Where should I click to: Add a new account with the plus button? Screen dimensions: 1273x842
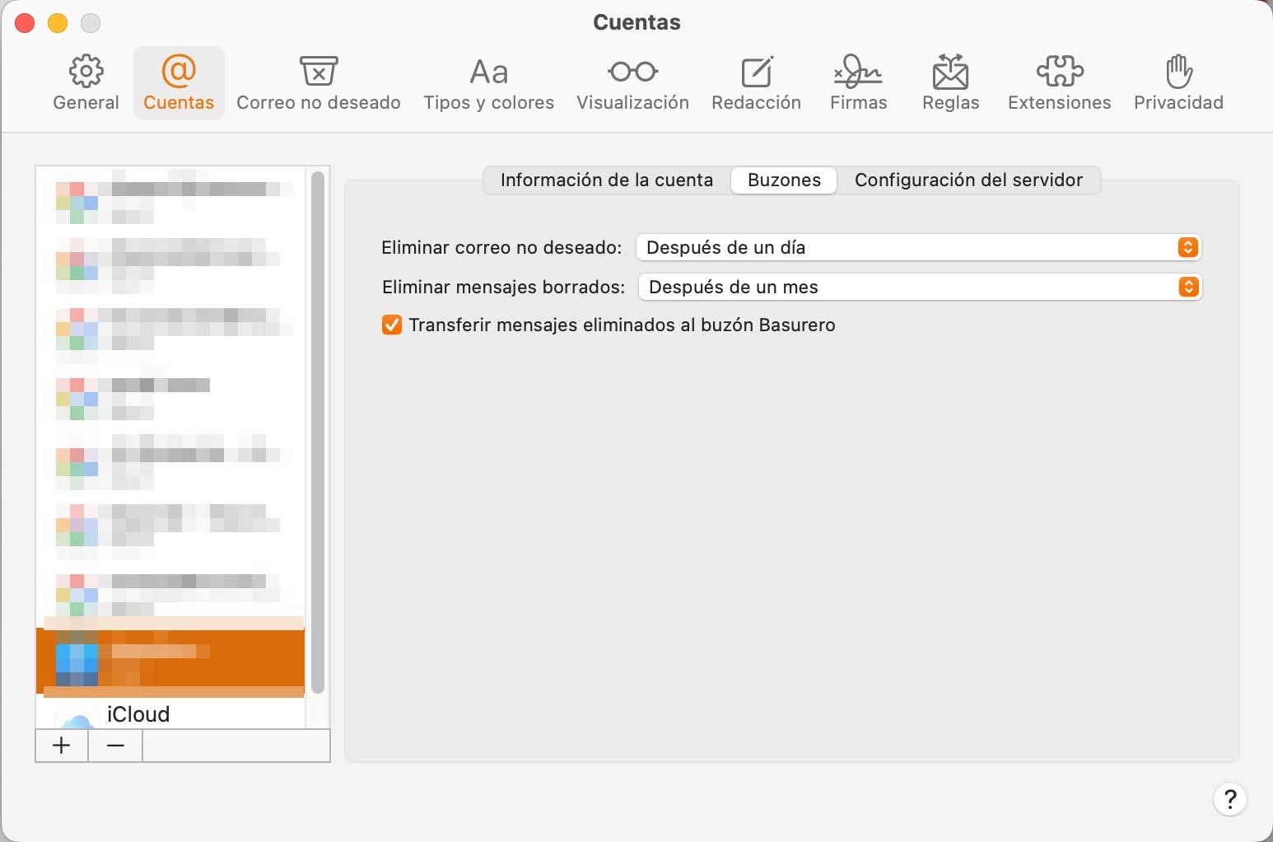click(61, 746)
